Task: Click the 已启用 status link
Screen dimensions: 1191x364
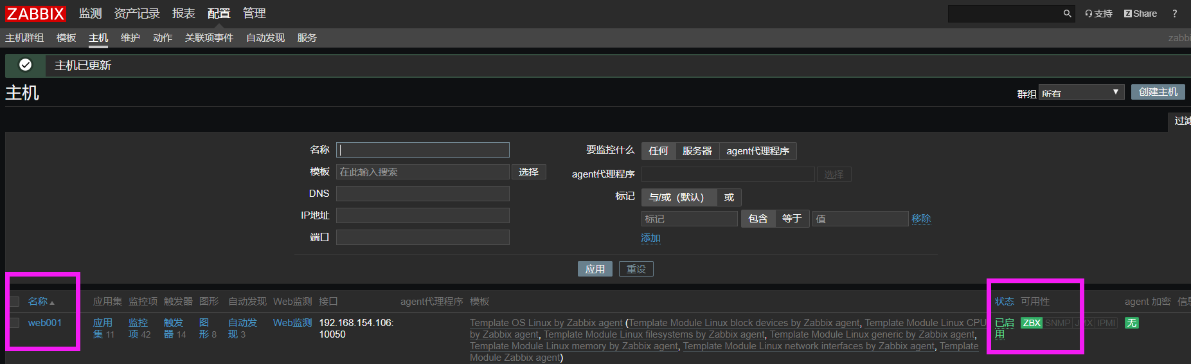Action: 1004,329
